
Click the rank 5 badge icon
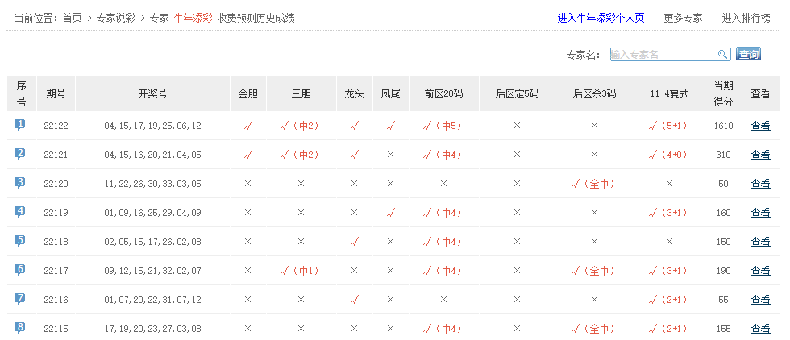[20, 241]
